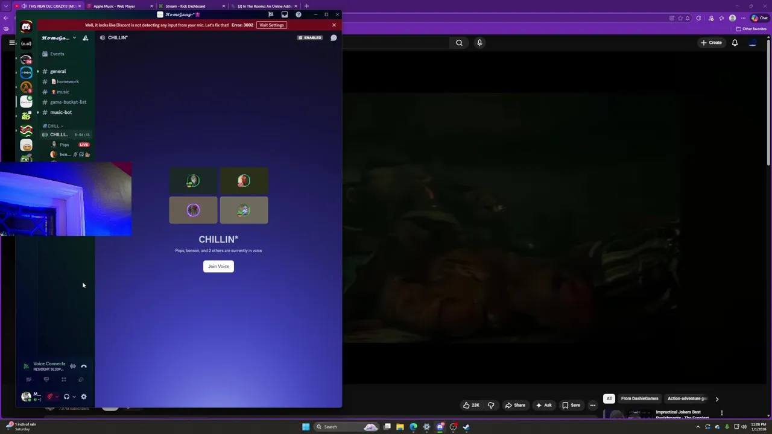Click YouTube search magnifier button
Viewport: 772px width, 434px height.
[x=459, y=43]
